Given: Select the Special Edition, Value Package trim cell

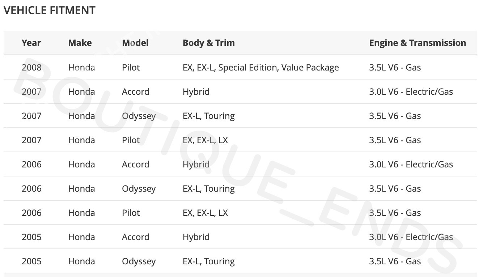Looking at the screenshot, I should 260,67.
